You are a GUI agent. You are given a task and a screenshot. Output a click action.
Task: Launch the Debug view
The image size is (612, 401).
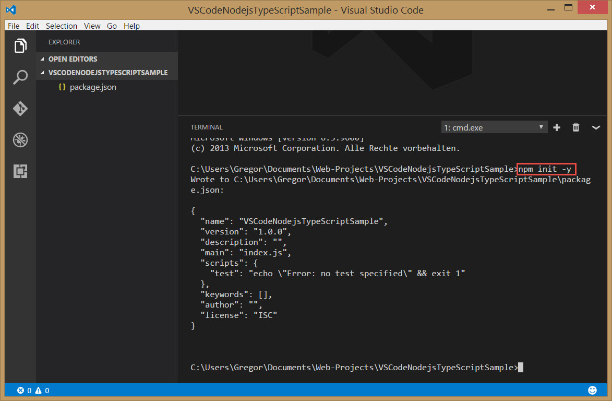pos(20,140)
